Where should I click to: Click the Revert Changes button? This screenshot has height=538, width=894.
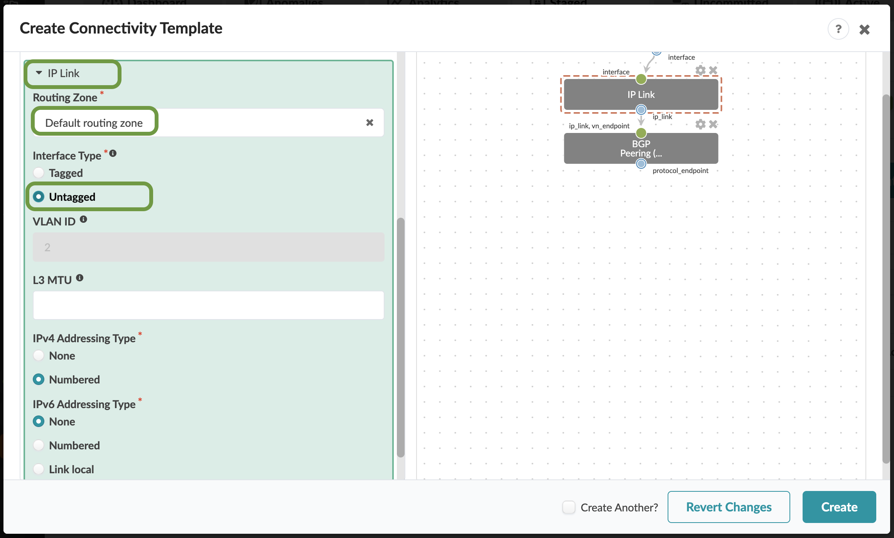coord(729,507)
